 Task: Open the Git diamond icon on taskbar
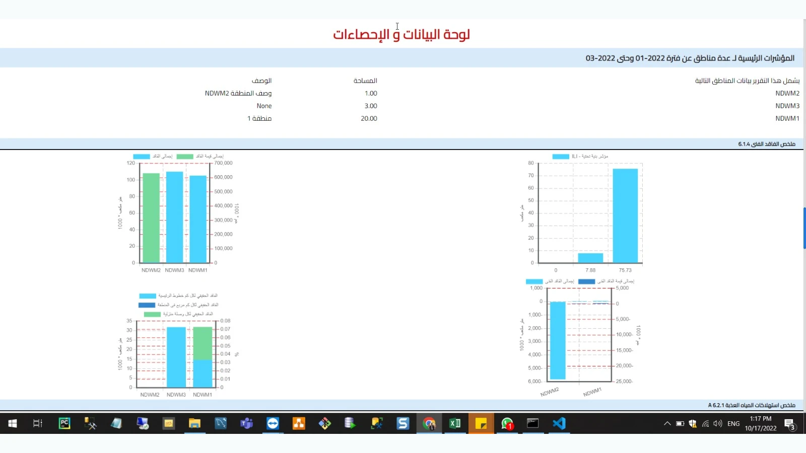click(325, 423)
